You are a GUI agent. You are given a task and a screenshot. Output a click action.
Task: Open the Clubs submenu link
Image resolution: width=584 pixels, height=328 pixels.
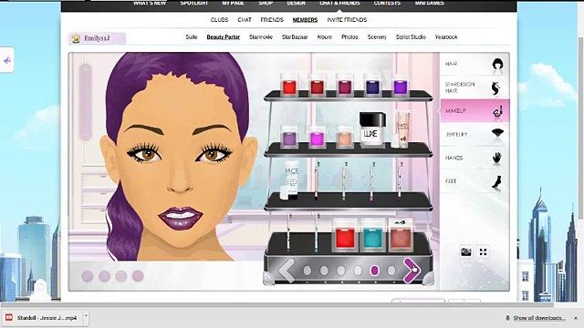pyautogui.click(x=219, y=20)
